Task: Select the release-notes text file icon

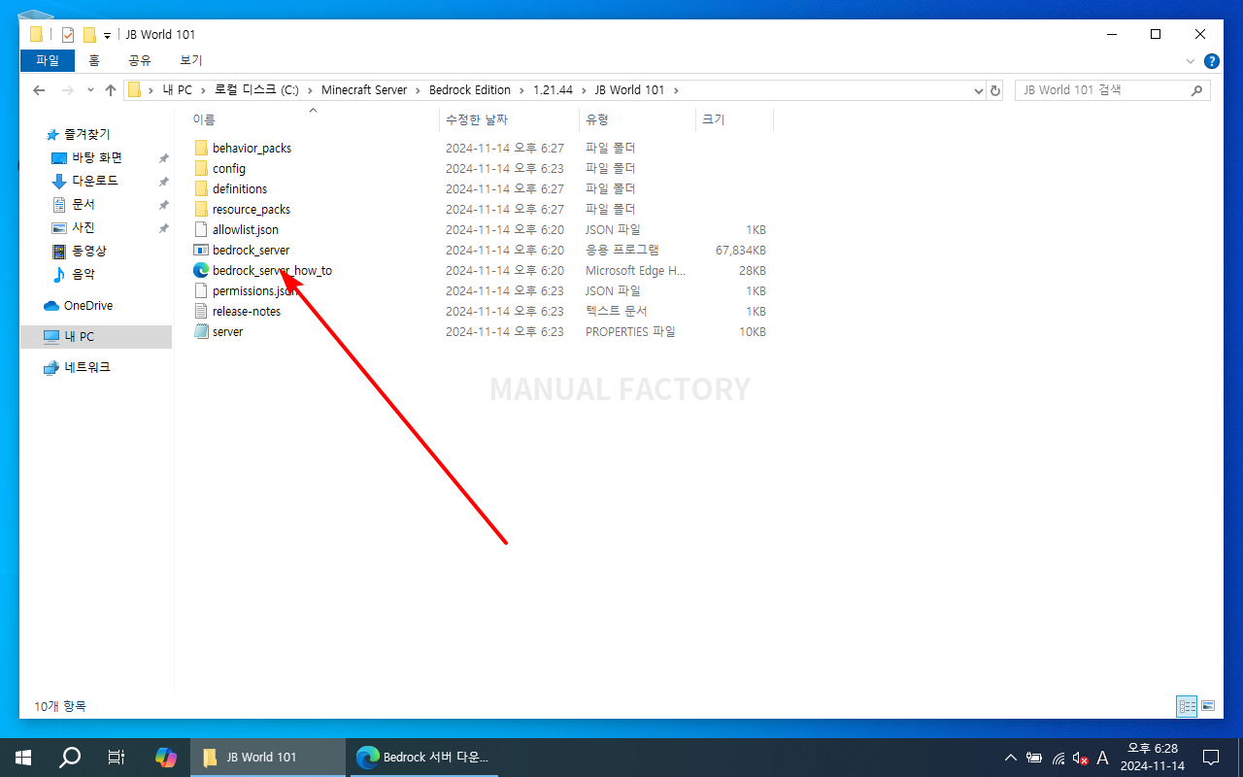Action: (x=201, y=311)
